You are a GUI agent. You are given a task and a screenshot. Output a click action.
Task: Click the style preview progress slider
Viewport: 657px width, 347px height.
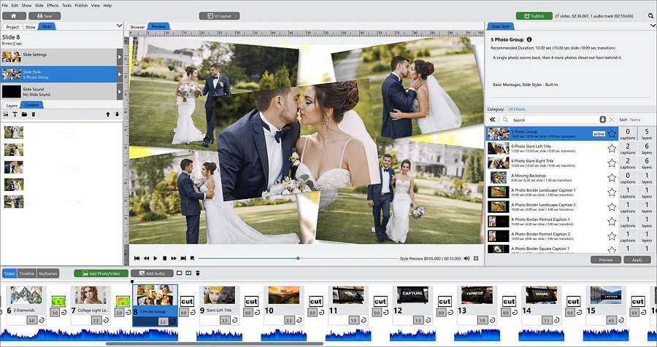(298, 258)
